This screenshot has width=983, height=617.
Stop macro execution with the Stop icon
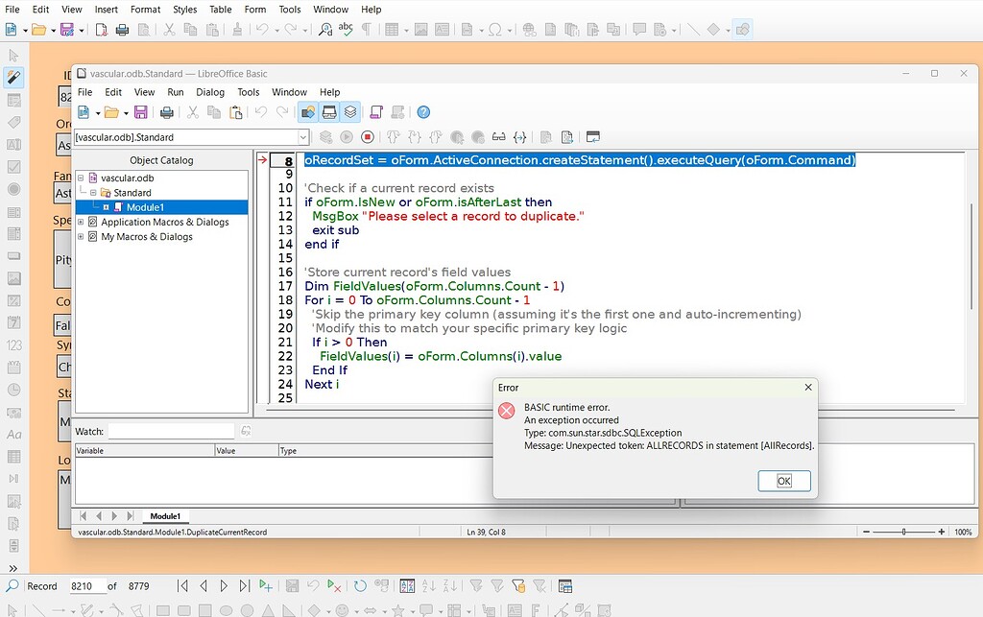(x=367, y=137)
